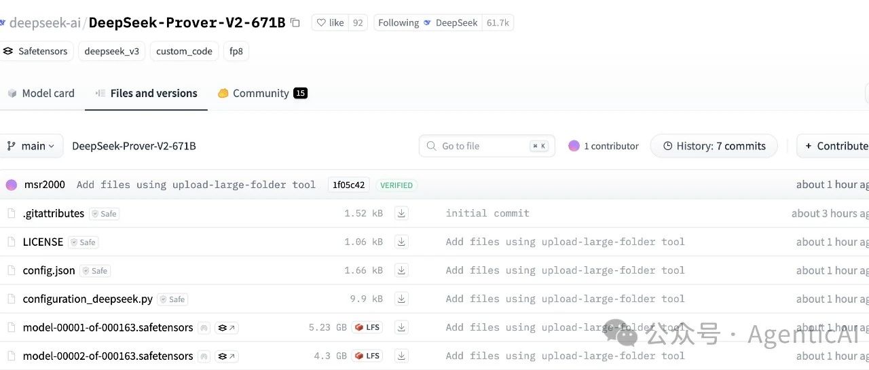Download the config.json file

(x=402, y=270)
